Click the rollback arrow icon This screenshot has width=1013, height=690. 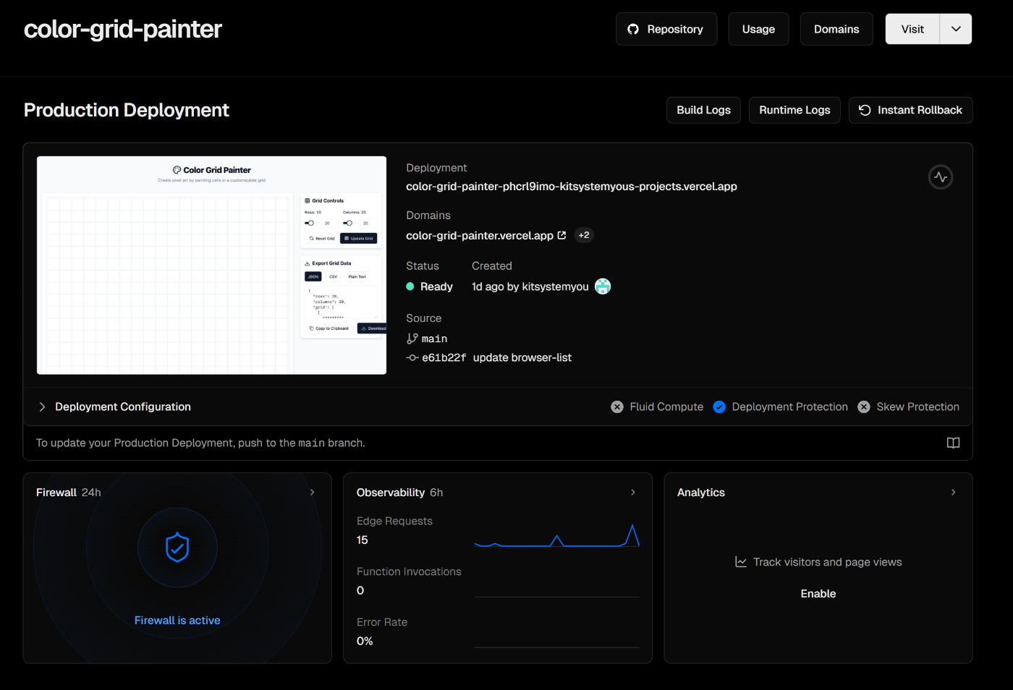tap(865, 110)
